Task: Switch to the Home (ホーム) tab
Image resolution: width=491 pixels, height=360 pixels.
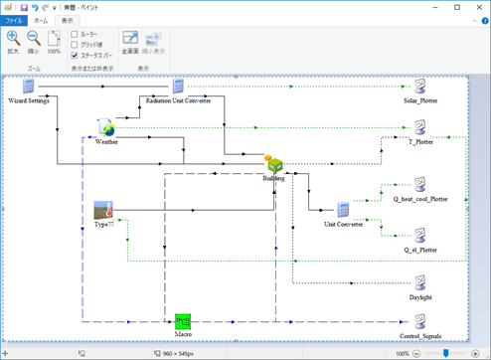Action: pyautogui.click(x=41, y=21)
